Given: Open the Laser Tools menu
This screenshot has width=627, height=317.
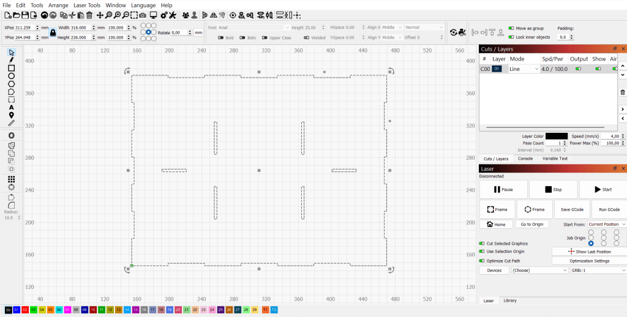Looking at the screenshot, I should click(86, 5).
